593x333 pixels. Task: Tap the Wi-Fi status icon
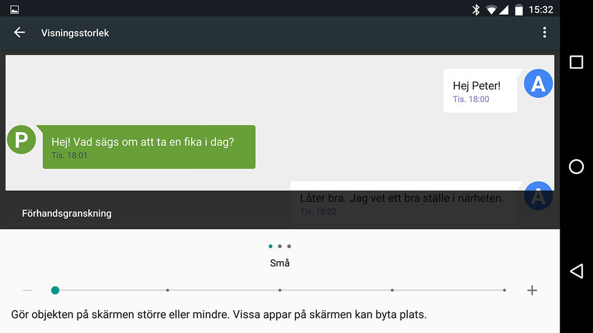click(490, 10)
